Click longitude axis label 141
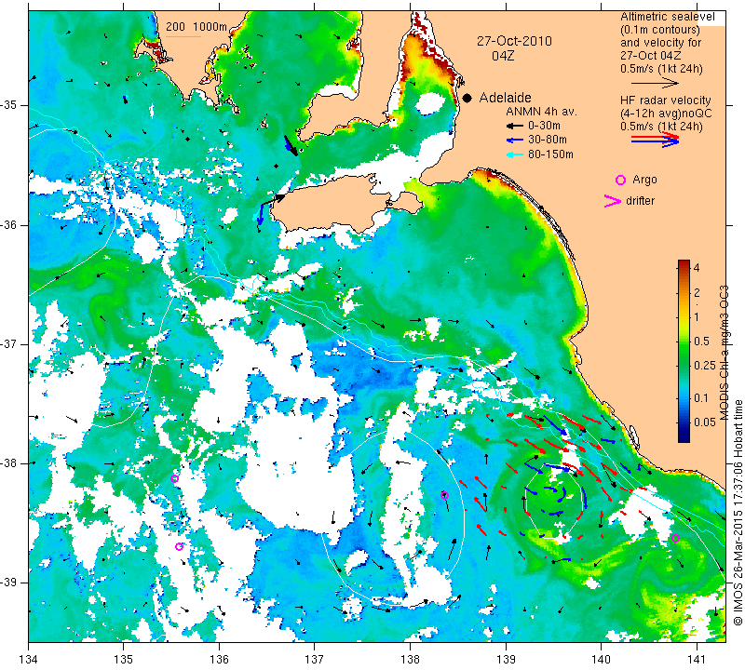Image resolution: width=745 pixels, height=670 pixels. pyautogui.click(x=697, y=660)
